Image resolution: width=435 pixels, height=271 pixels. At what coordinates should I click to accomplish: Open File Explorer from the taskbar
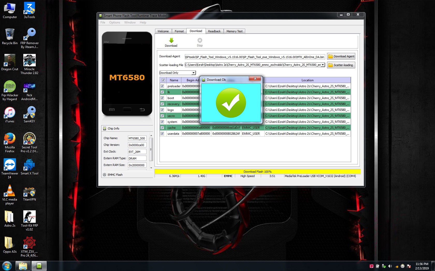(23, 266)
